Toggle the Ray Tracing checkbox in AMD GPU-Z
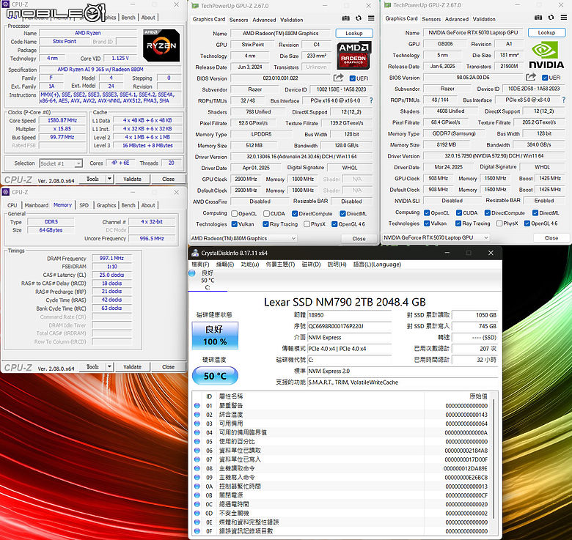This screenshot has width=572, height=540. [x=266, y=224]
